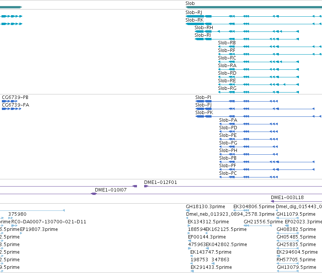Select the GH21556.5prime EST label

[x=263, y=222]
